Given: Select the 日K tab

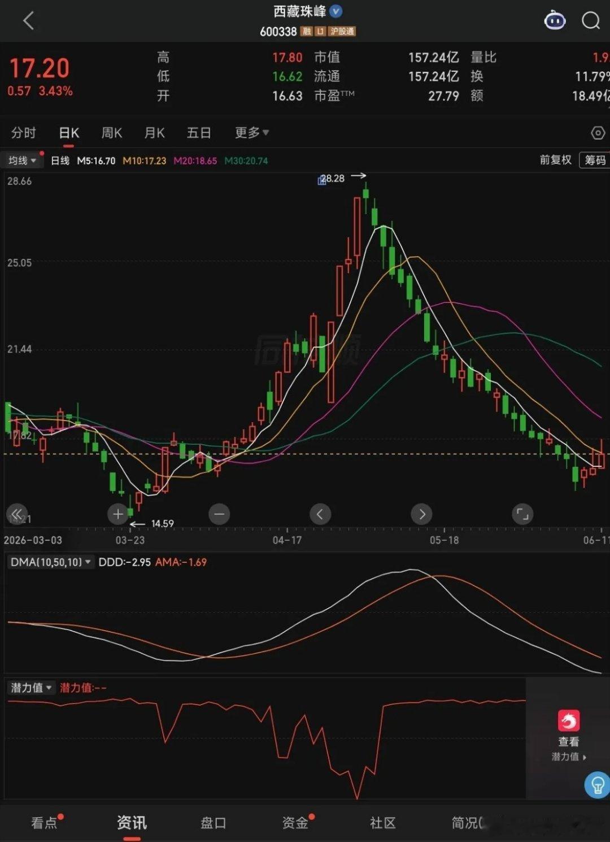Looking at the screenshot, I should tap(69, 133).
